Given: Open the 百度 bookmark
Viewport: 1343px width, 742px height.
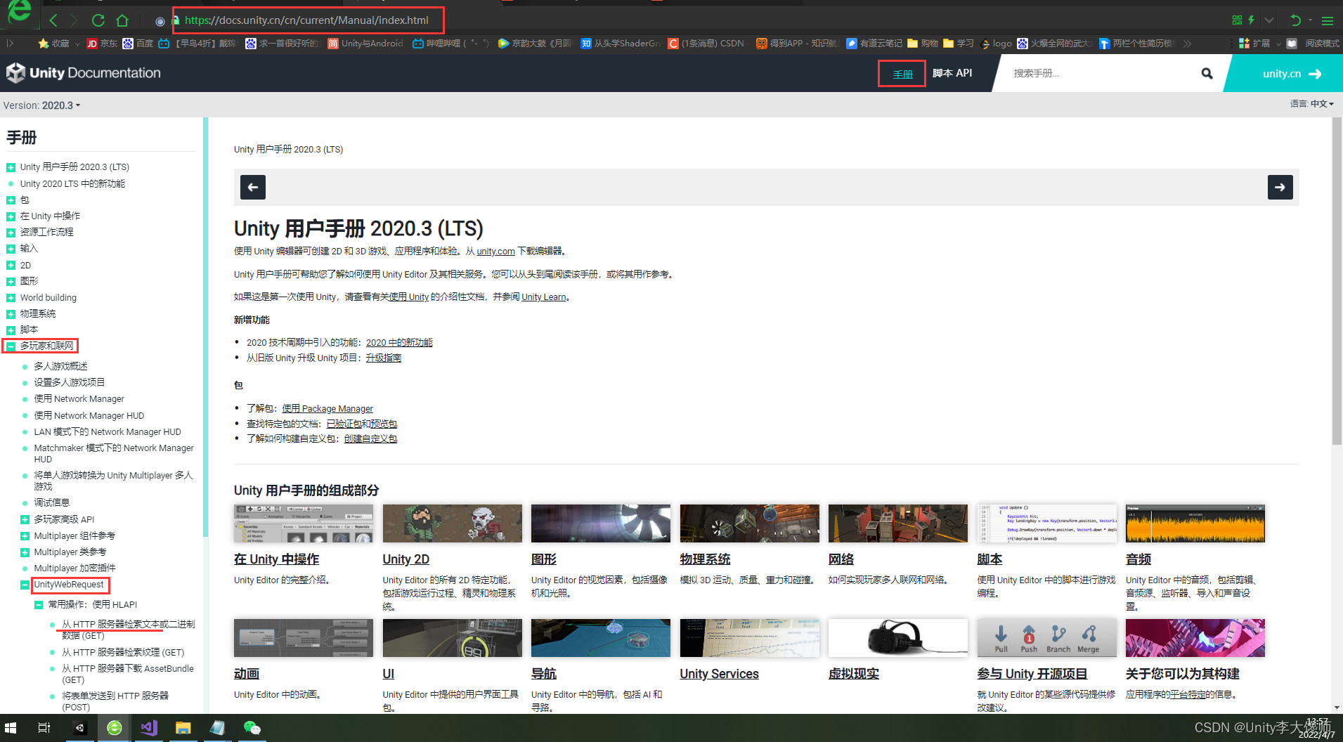Looking at the screenshot, I should pos(138,44).
